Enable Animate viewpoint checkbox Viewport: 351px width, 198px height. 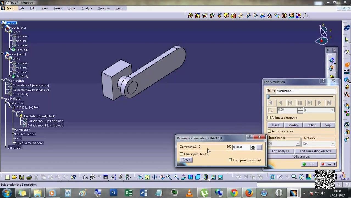click(269, 118)
